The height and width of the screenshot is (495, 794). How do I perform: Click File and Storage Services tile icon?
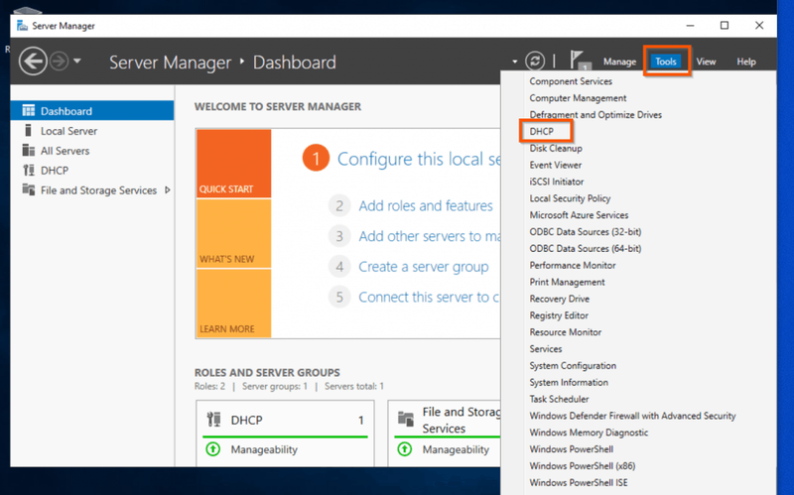click(x=405, y=419)
